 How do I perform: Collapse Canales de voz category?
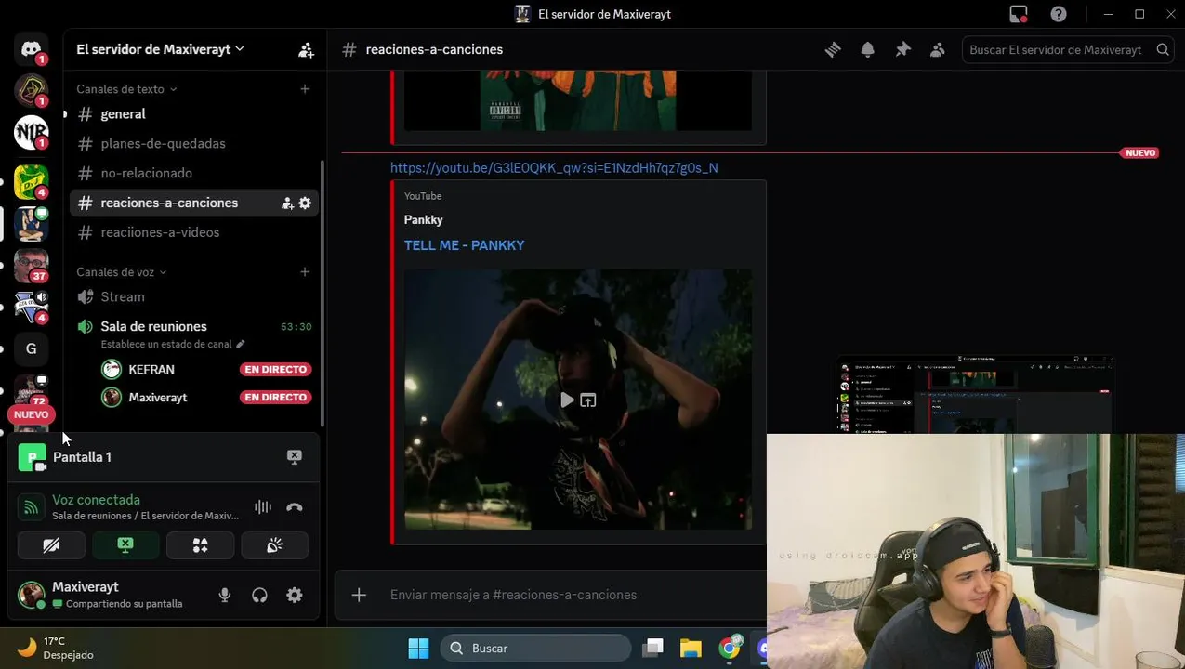121,272
